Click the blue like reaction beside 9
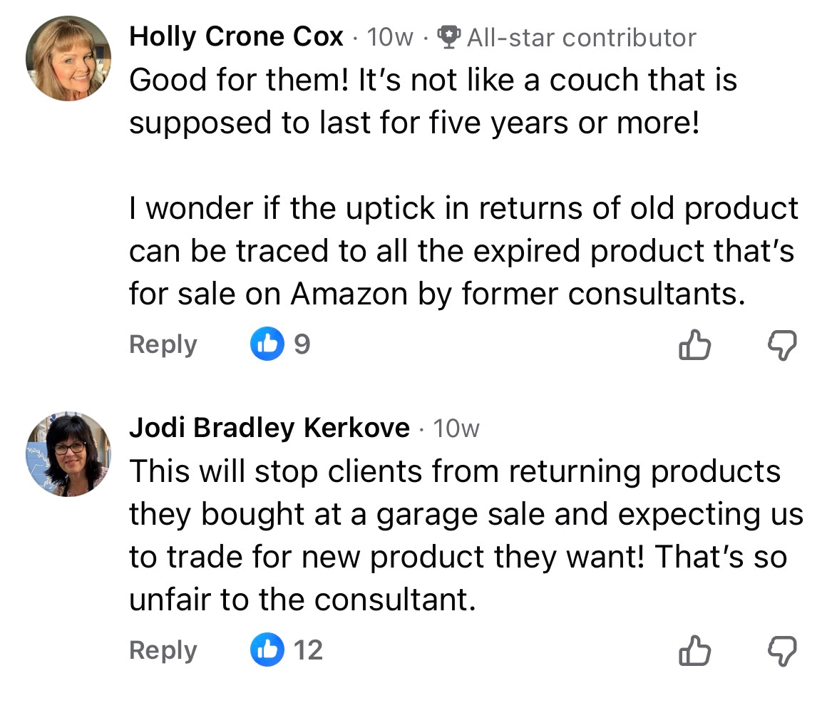This screenshot has height=708, width=817. coord(267,345)
